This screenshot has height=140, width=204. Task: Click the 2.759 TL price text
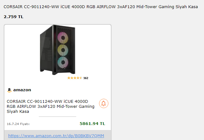pyautogui.click(x=13, y=17)
